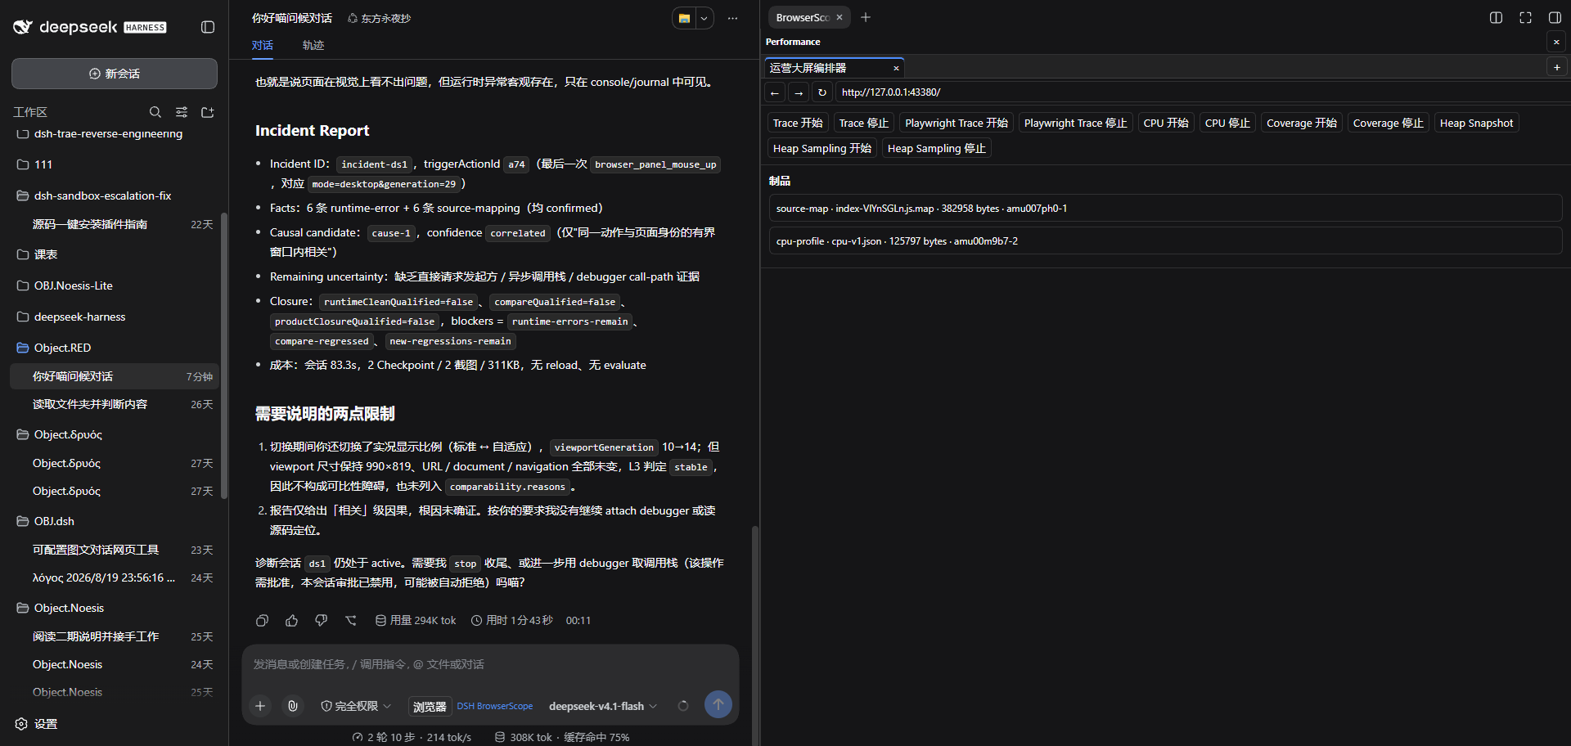Click Trace 停止 button
This screenshot has width=1571, height=746.
coord(863,123)
